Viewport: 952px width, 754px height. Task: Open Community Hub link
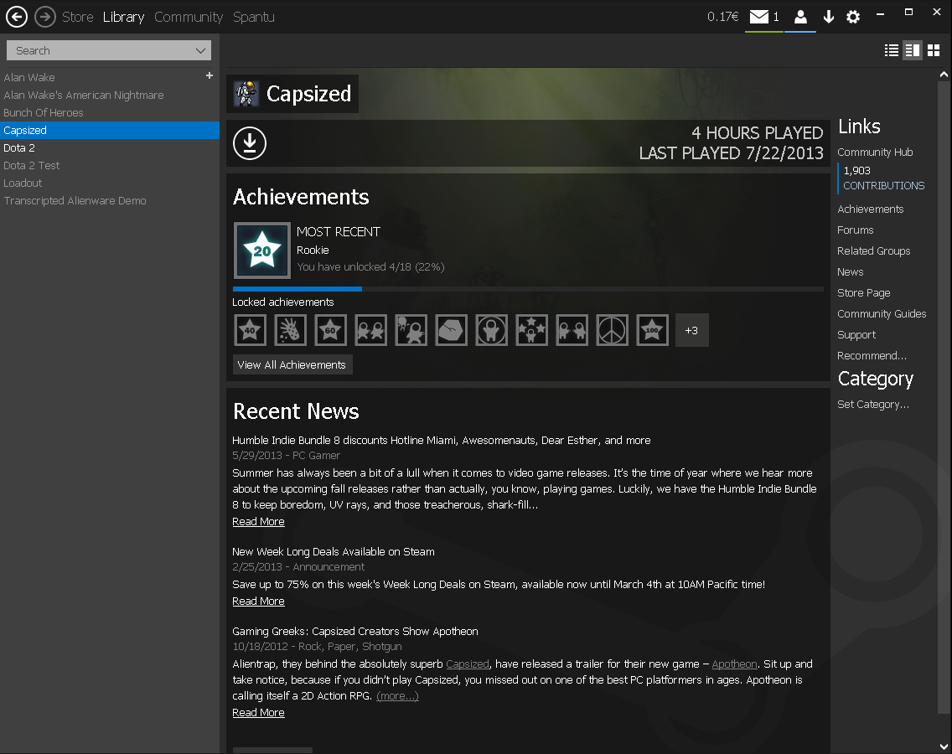[875, 152]
